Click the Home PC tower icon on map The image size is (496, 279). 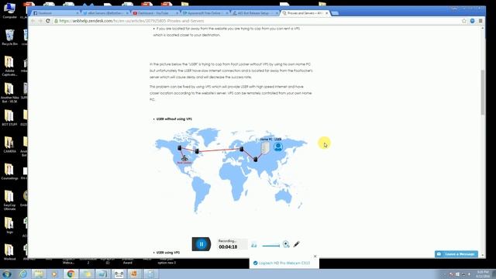click(265, 148)
